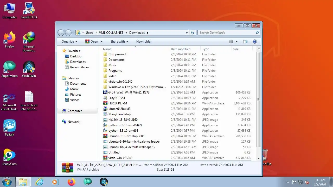The height and width of the screenshot is (187, 333).
Task: Select Internet Download Manager desktop shortcut
Action: 29,42
